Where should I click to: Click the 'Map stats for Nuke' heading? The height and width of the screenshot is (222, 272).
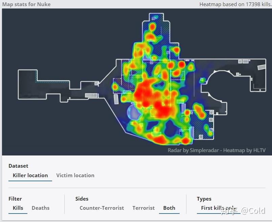coord(26,4)
